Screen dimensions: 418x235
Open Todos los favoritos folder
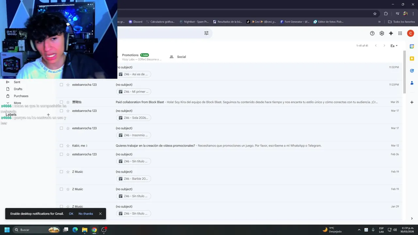(401, 22)
